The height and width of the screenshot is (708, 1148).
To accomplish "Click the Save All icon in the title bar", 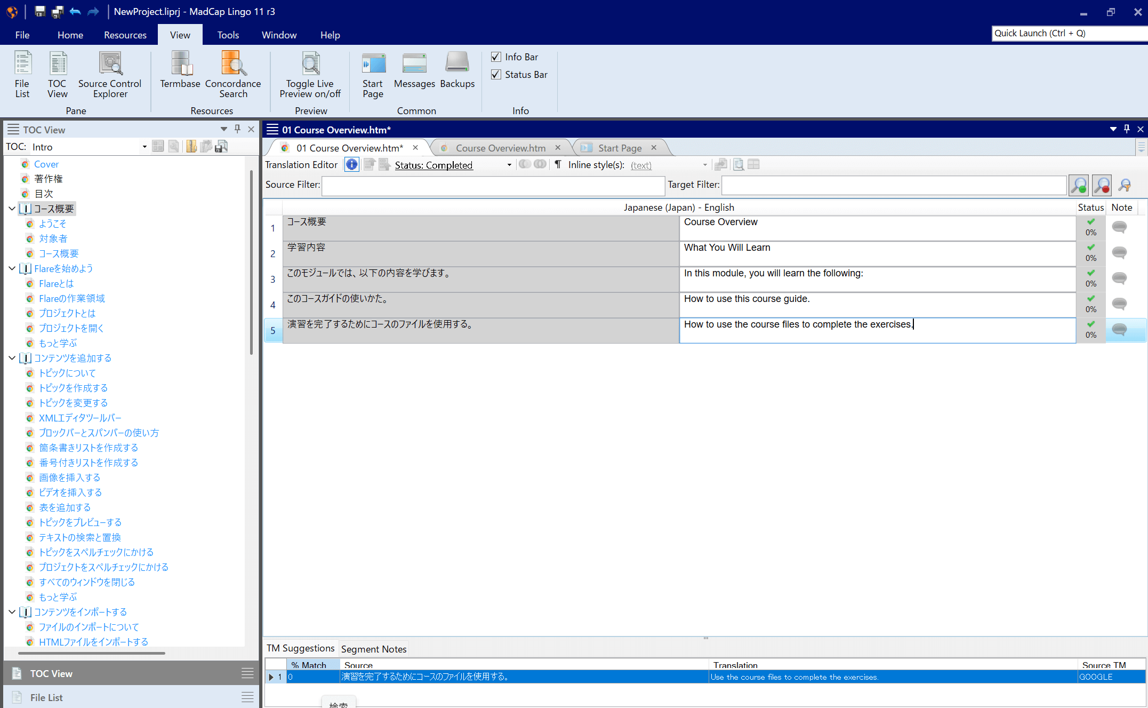I will click(x=57, y=11).
